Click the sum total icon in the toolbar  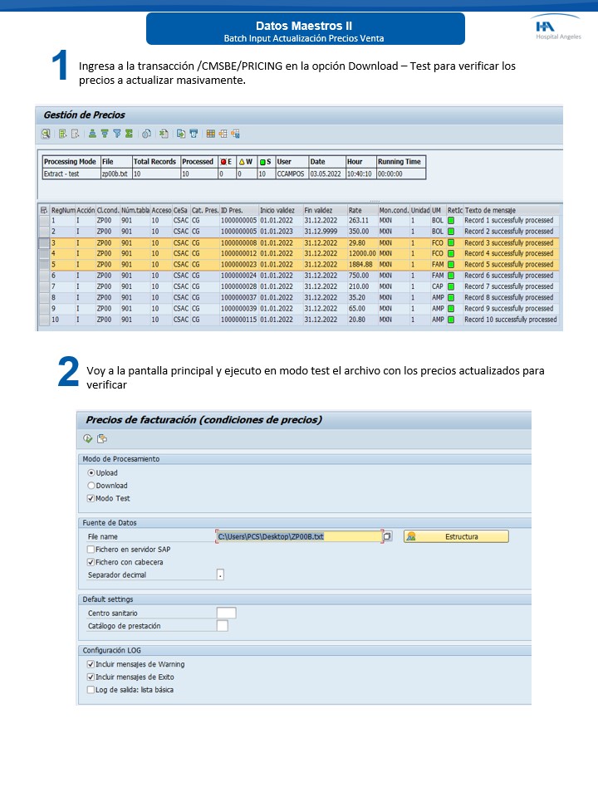pyautogui.click(x=130, y=134)
